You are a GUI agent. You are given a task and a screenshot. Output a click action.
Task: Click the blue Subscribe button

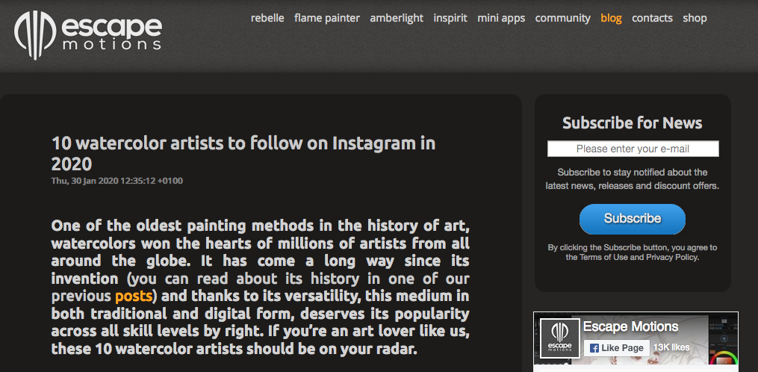coord(633,219)
